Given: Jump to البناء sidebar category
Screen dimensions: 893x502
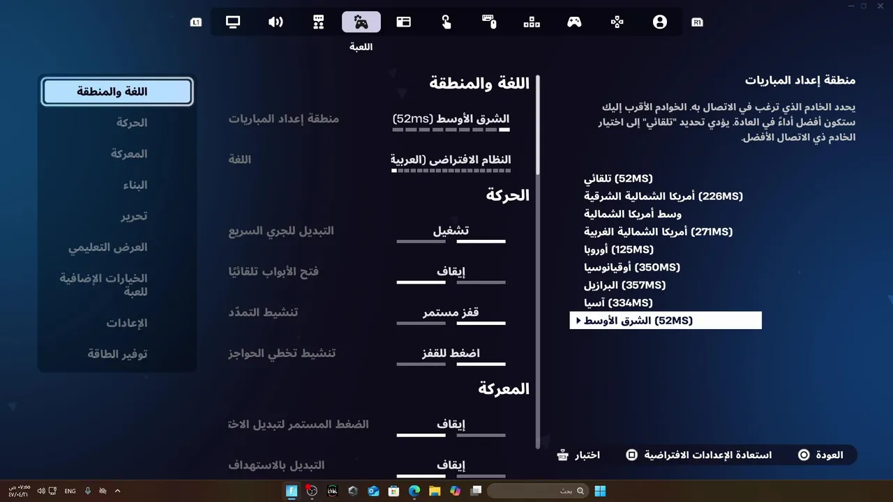Looking at the screenshot, I should pyautogui.click(x=135, y=185).
